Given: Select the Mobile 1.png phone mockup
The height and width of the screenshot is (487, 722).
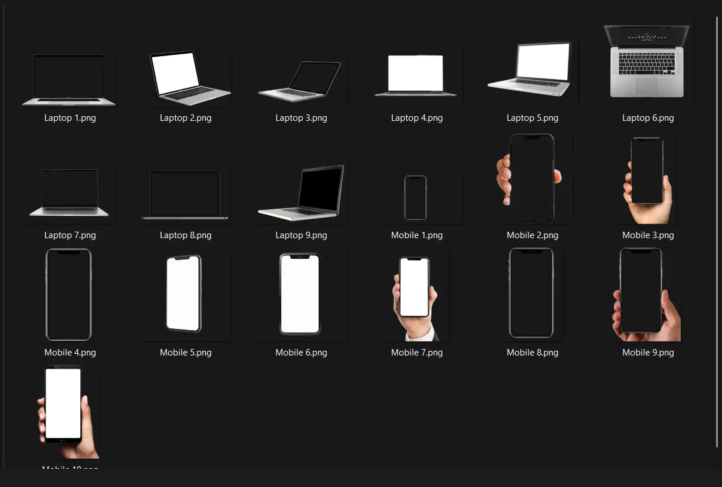Looking at the screenshot, I should (x=416, y=198).
